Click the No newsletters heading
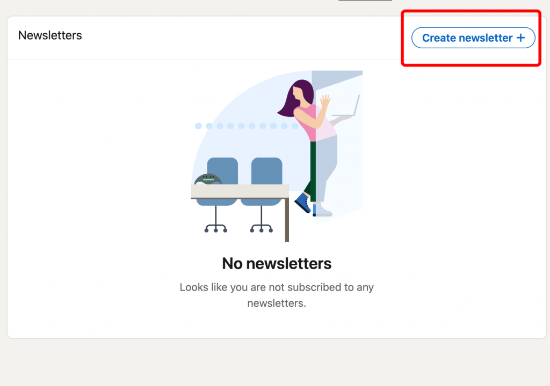This screenshot has width=550, height=386. [x=277, y=263]
